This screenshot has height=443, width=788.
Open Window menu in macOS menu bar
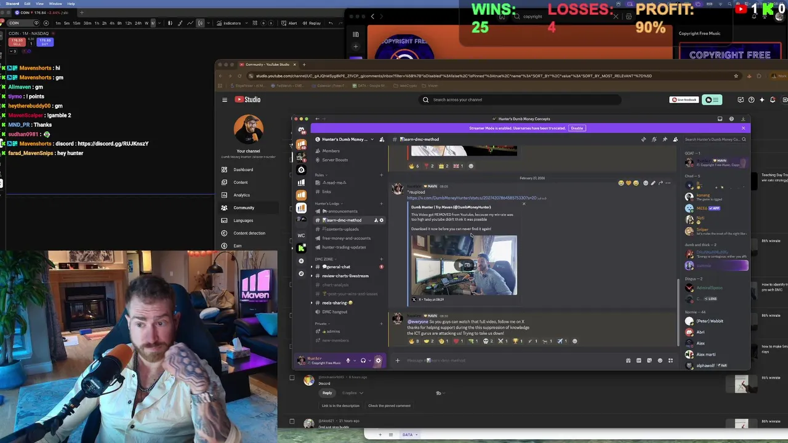(x=55, y=4)
